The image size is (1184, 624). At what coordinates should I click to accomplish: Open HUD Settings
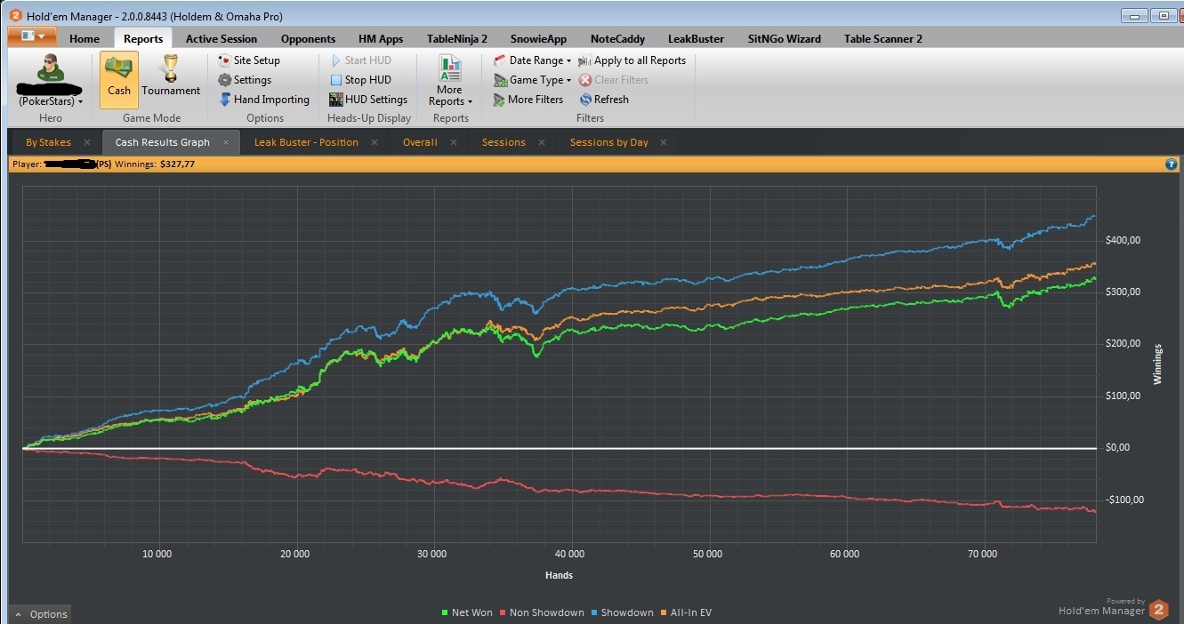click(x=368, y=100)
